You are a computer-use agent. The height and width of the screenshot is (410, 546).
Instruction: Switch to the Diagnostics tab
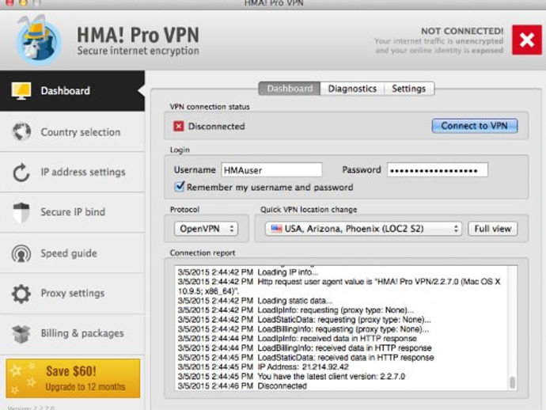click(352, 89)
